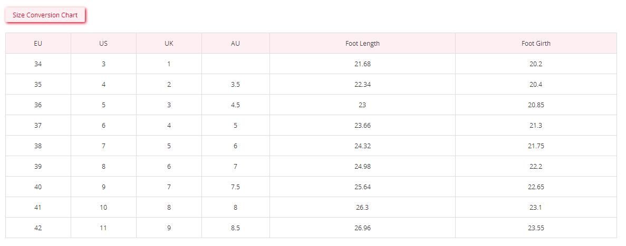The height and width of the screenshot is (246, 626).
Task: Click the Foot Girth column header
Action: [x=536, y=44]
